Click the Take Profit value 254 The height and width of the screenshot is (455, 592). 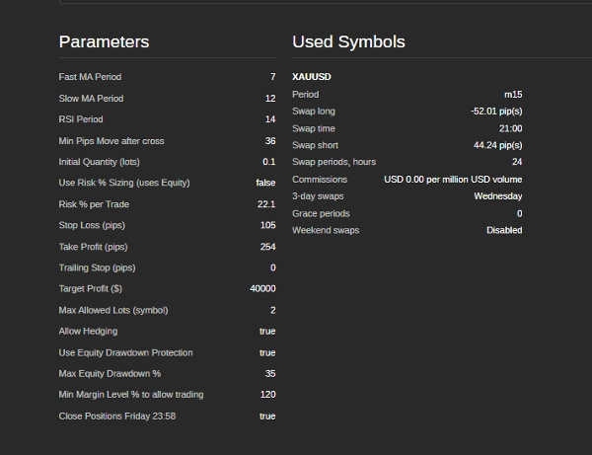pyautogui.click(x=268, y=247)
